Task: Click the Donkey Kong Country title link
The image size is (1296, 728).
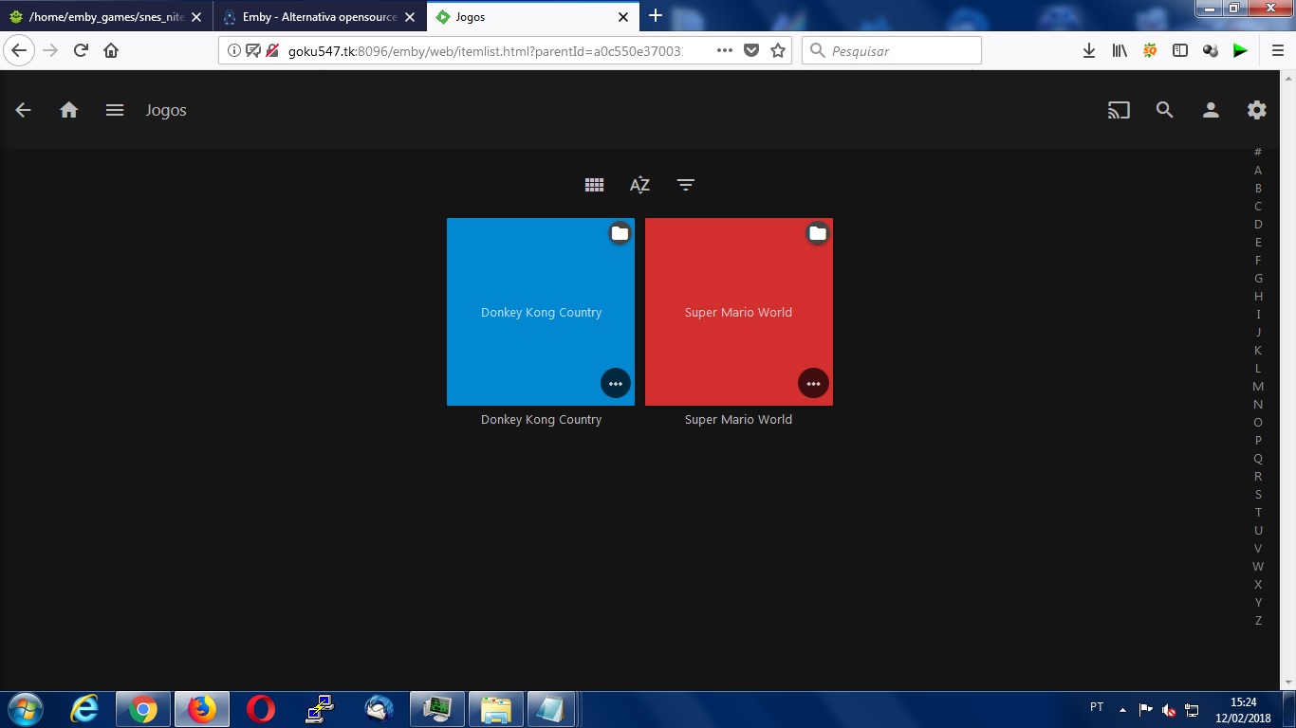Action: coord(541,419)
